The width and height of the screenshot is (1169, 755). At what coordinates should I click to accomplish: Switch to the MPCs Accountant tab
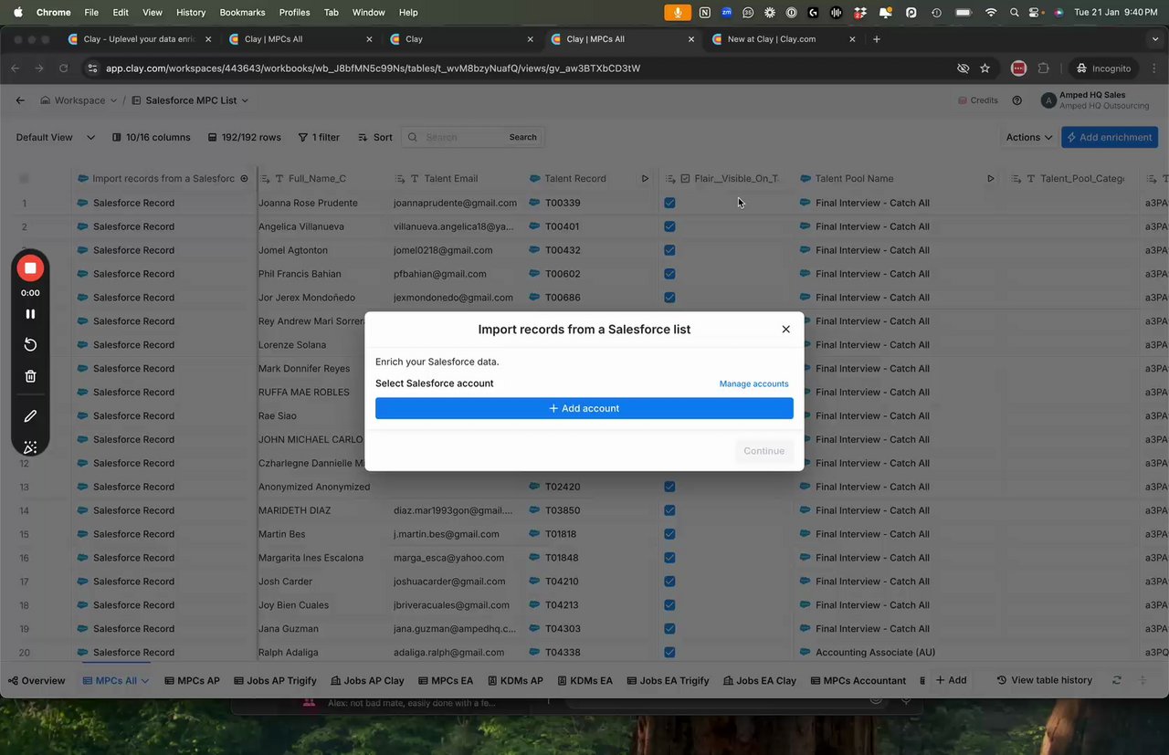coord(858,680)
